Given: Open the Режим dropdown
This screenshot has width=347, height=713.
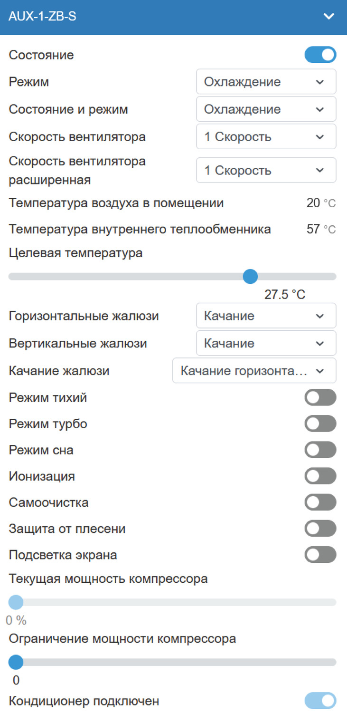Looking at the screenshot, I should pyautogui.click(x=266, y=82).
